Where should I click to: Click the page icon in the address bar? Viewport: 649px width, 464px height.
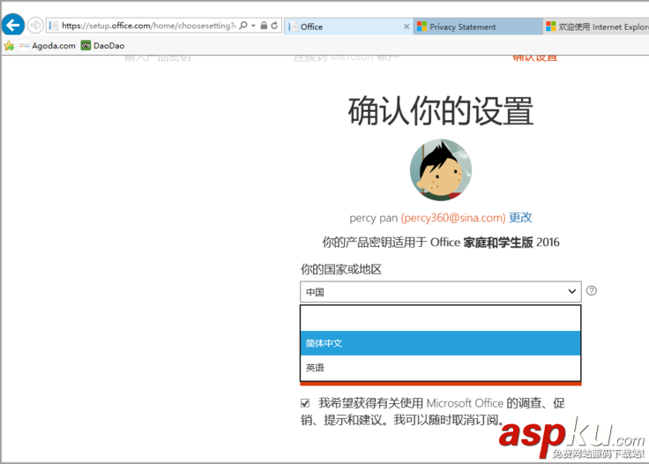54,26
